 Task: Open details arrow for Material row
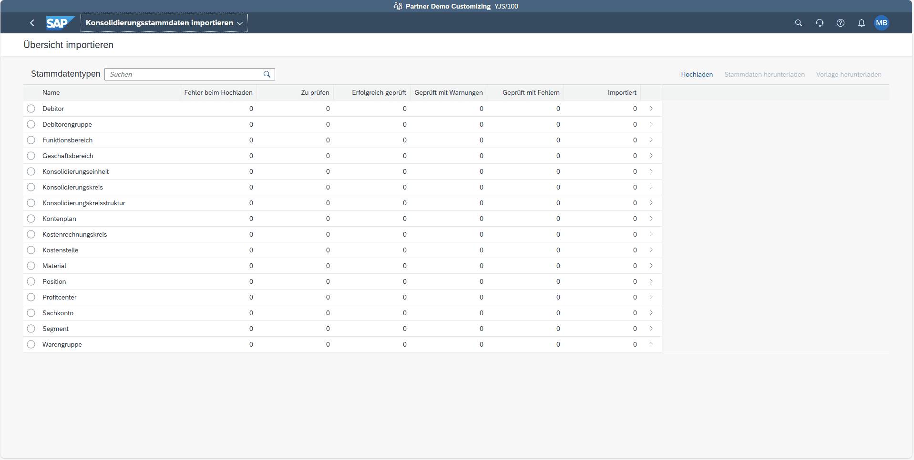(x=651, y=266)
